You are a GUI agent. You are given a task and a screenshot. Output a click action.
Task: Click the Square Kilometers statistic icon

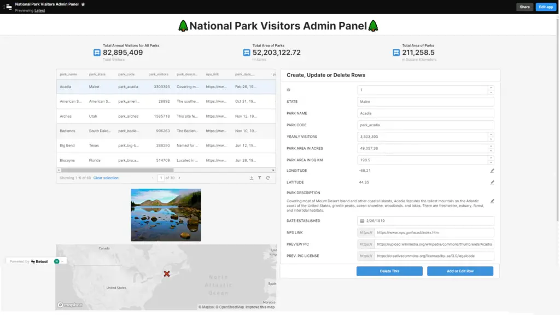point(396,52)
